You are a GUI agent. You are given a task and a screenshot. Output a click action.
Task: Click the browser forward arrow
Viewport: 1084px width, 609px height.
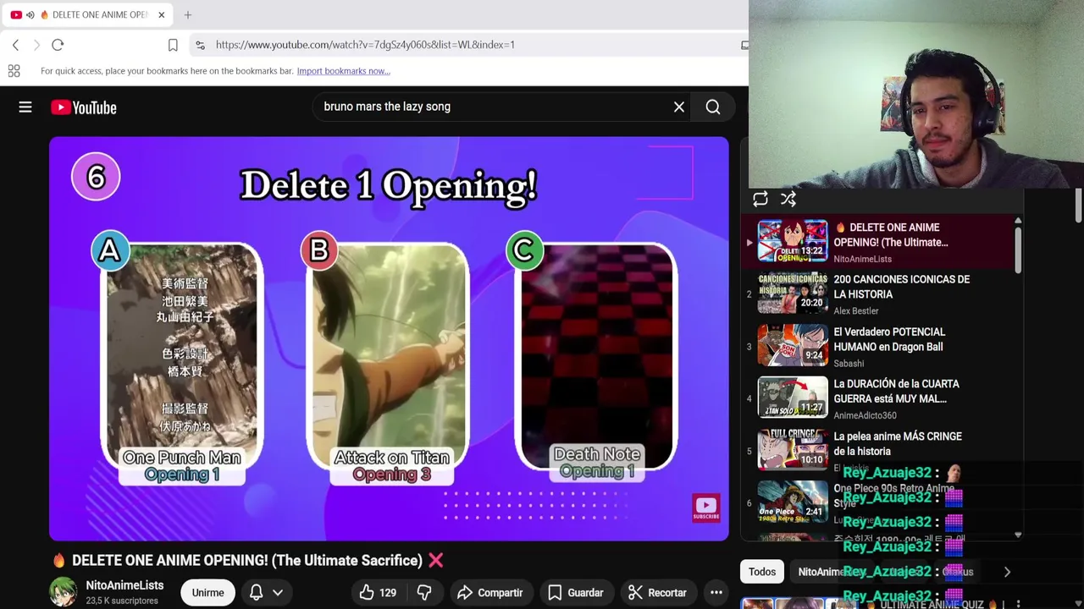[x=36, y=45]
